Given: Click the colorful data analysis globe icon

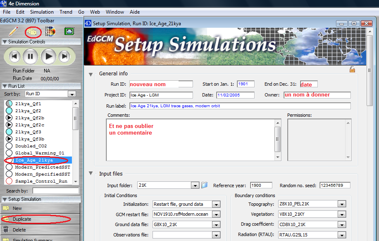Looking at the screenshot, I should (50, 31).
